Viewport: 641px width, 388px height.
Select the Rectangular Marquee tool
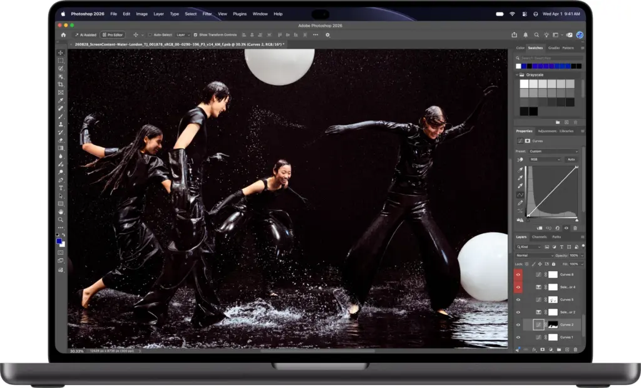tap(61, 61)
